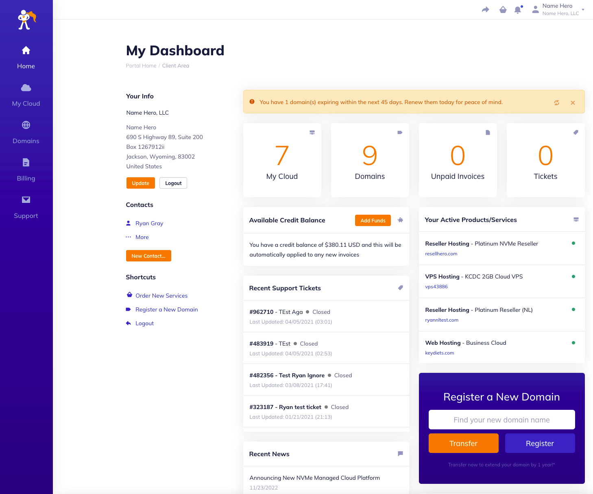Open the Unpaid Invoices stat card
Image resolution: width=593 pixels, height=494 pixels.
click(x=458, y=160)
